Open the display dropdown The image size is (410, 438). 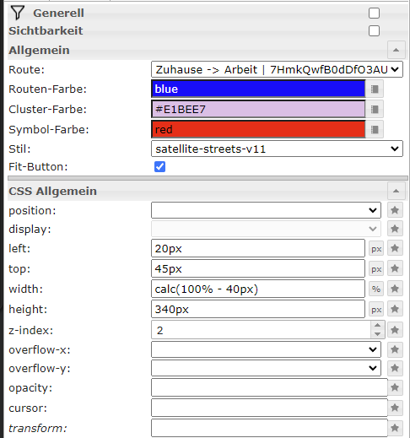pyautogui.click(x=266, y=229)
